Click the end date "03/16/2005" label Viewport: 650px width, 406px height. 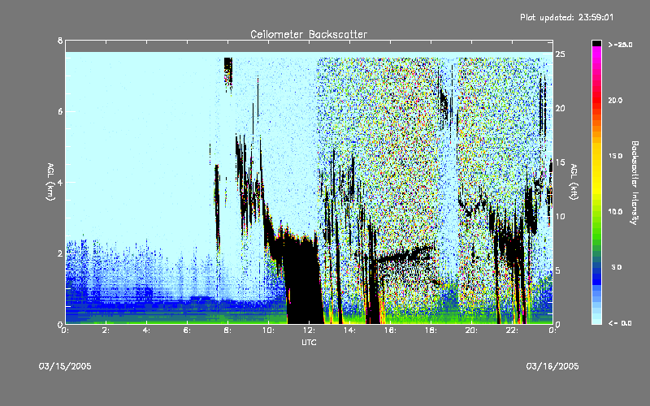click(x=552, y=366)
